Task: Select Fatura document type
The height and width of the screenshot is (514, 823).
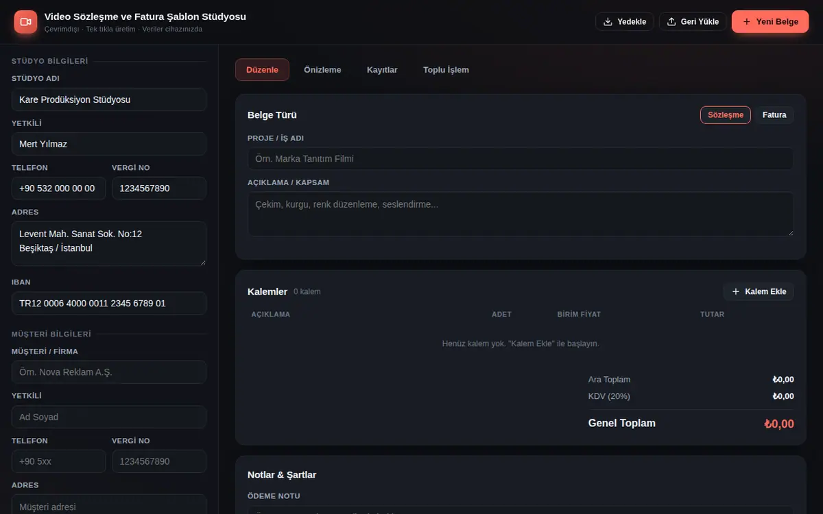Action: click(774, 115)
